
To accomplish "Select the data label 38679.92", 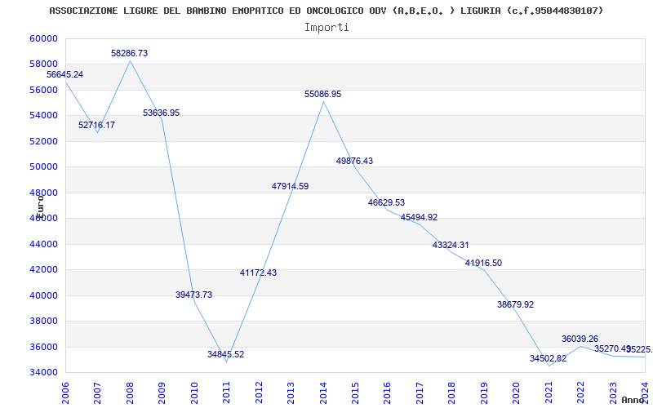I will click(516, 304).
